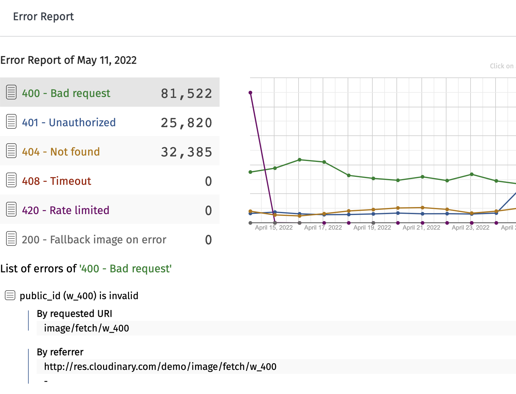This screenshot has width=516, height=394.
Task: Select the image/fetch/w_400 requested URI row
Action: [86, 328]
